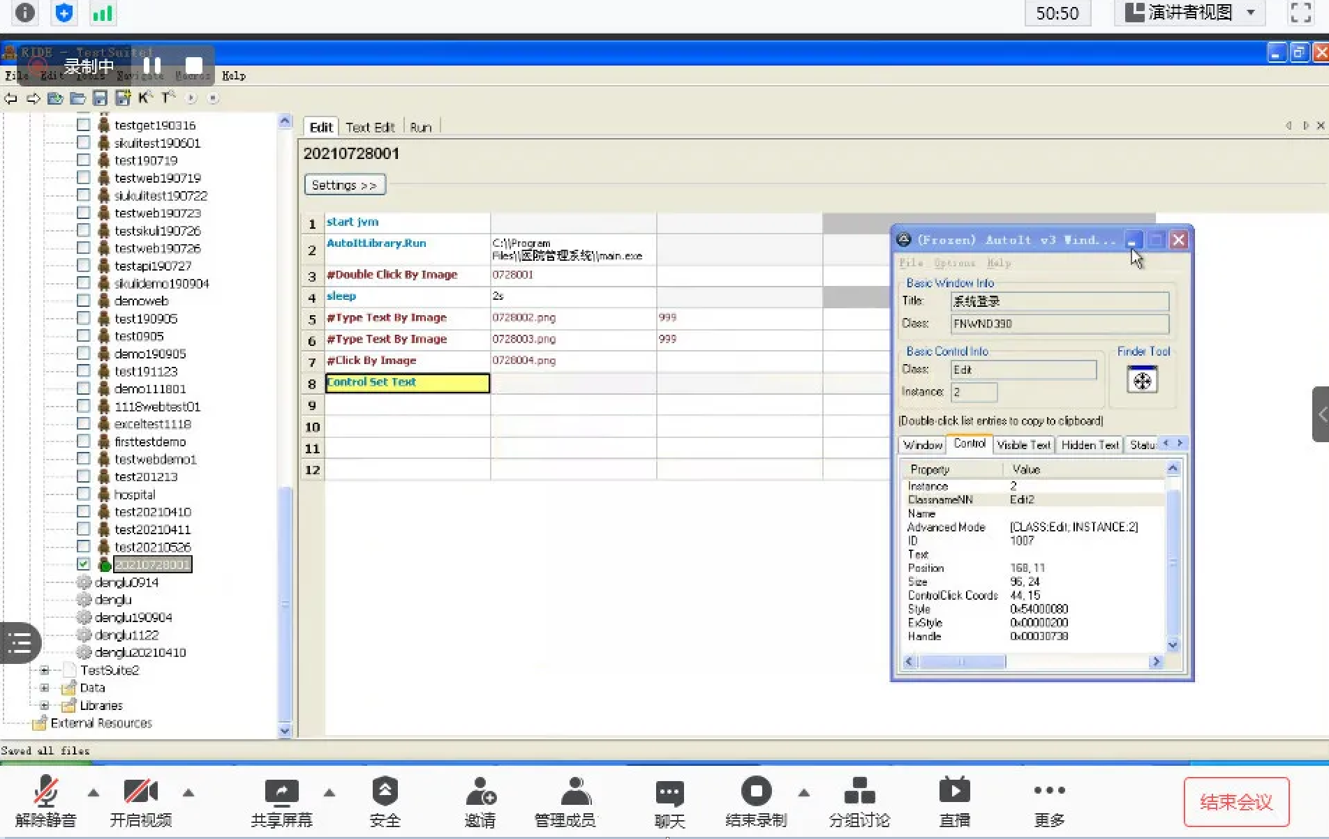Open 安全 security options
The height and width of the screenshot is (839, 1329).
pyautogui.click(x=385, y=802)
